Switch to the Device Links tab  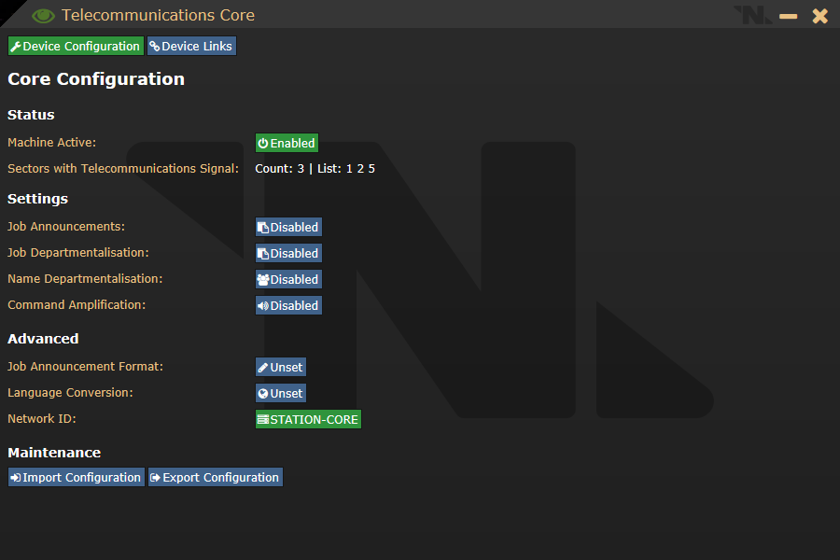tap(191, 46)
